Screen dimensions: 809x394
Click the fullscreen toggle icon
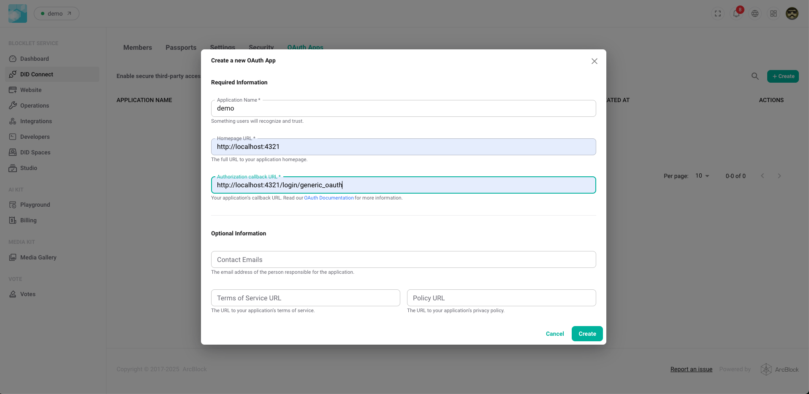point(717,13)
